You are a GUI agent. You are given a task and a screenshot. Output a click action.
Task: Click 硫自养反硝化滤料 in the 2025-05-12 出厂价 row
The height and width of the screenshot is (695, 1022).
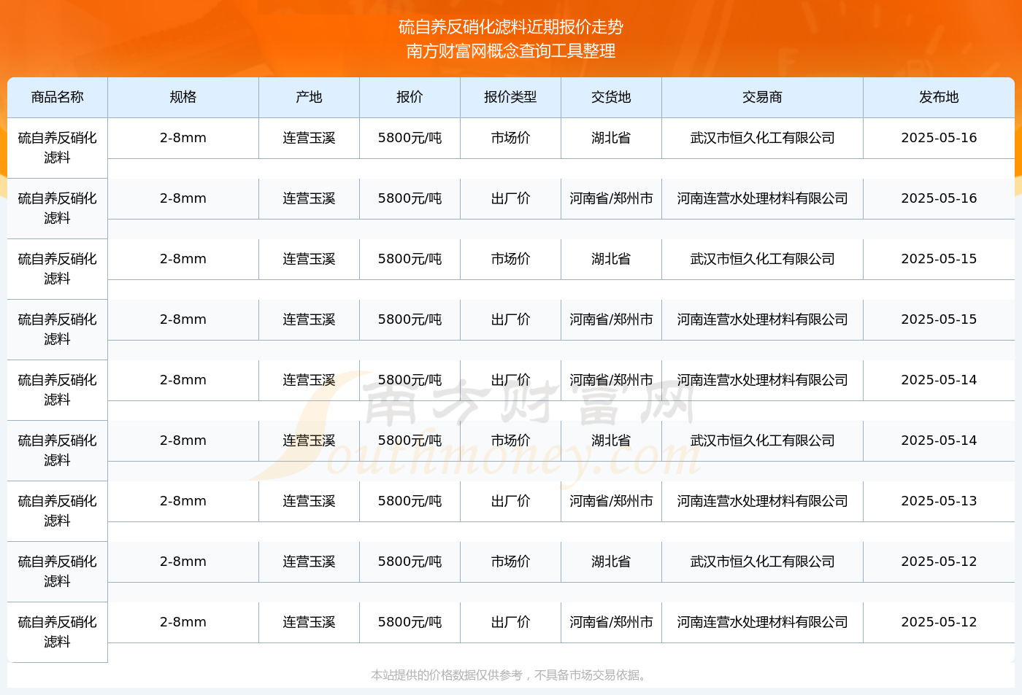coord(58,632)
